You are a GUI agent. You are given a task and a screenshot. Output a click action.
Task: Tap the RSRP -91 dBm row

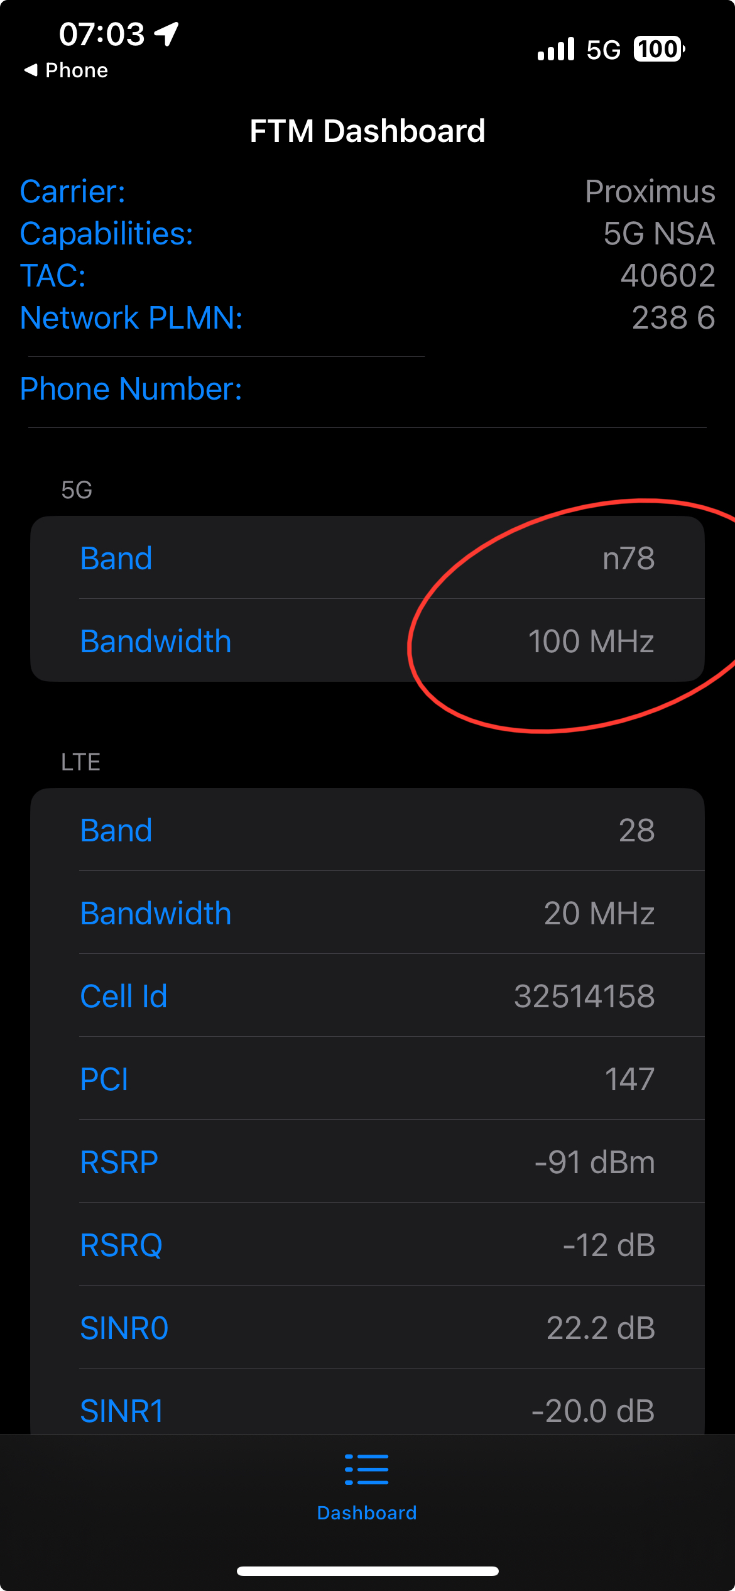coord(367,1162)
